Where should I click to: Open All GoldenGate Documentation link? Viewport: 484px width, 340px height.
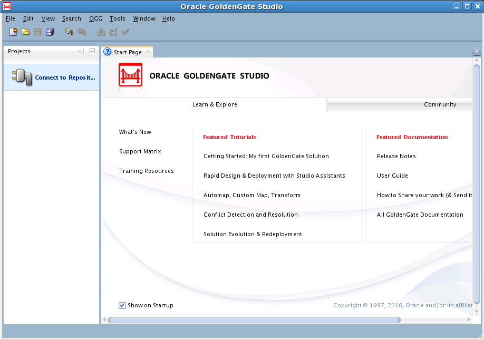click(x=420, y=215)
